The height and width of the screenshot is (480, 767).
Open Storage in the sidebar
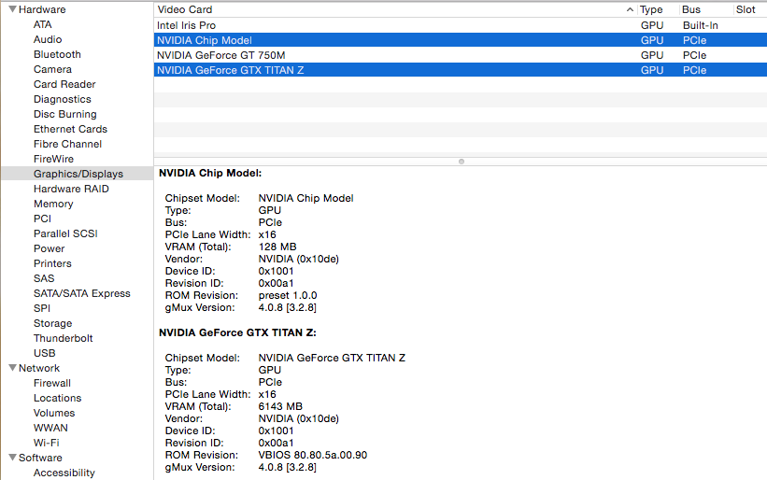click(x=53, y=323)
